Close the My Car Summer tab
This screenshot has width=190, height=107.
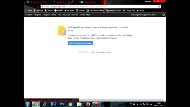tap(50, 2)
